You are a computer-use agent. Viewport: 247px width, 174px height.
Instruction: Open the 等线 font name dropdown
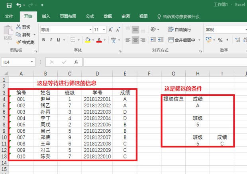[90, 29]
